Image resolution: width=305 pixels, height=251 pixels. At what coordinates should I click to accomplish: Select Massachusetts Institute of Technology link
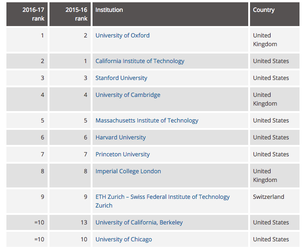point(147,121)
